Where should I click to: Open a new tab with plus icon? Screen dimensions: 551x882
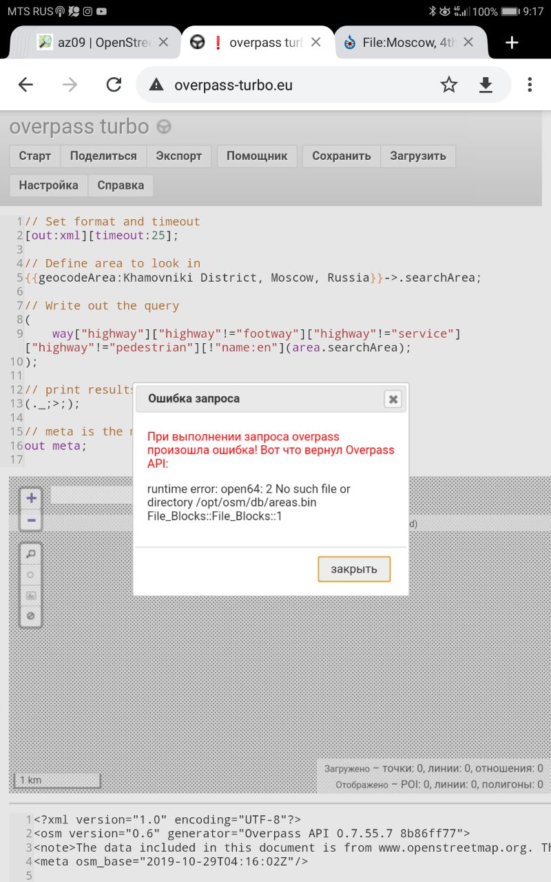point(512,43)
